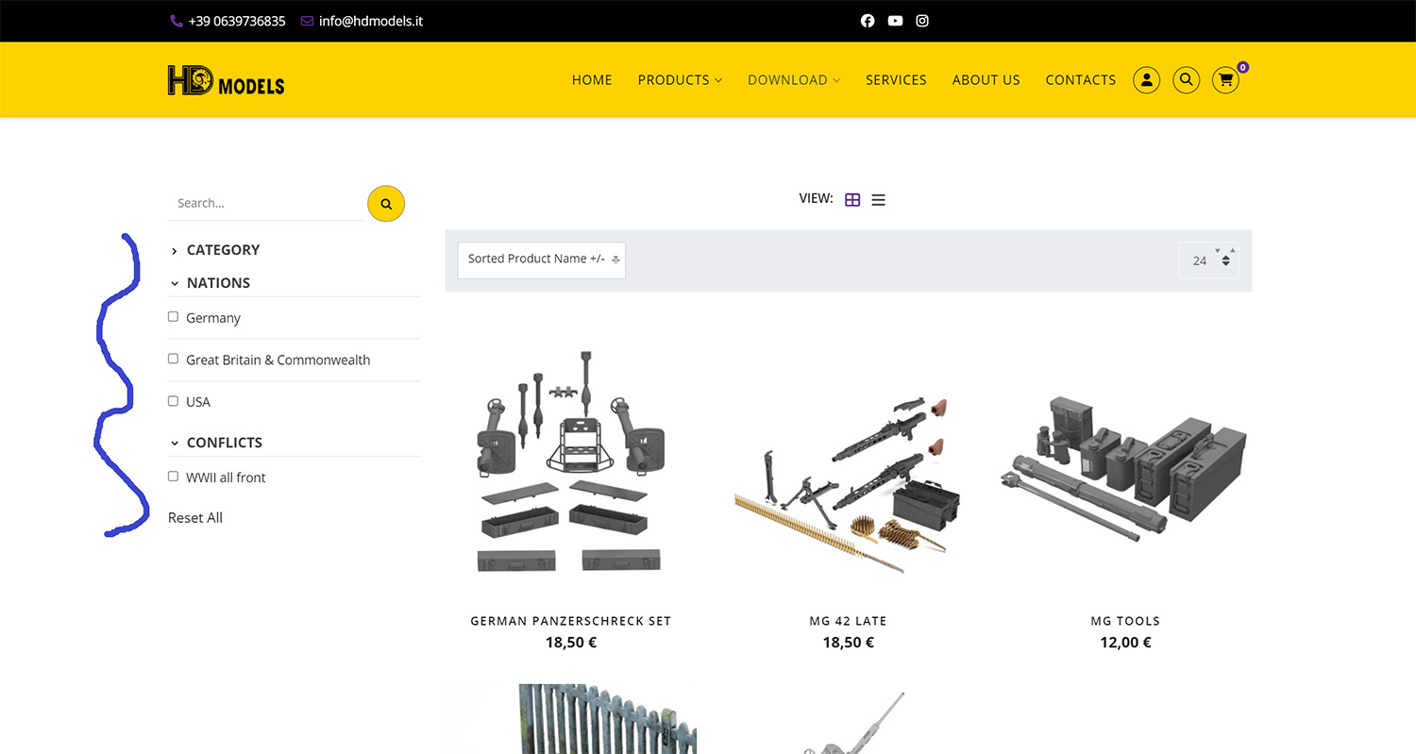Go to the ABOUT US page
Image resolution: width=1416 pixels, height=754 pixels.
[x=986, y=80]
